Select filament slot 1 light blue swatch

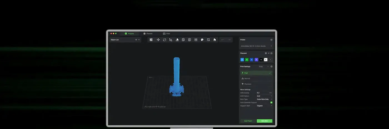pyautogui.click(x=242, y=60)
